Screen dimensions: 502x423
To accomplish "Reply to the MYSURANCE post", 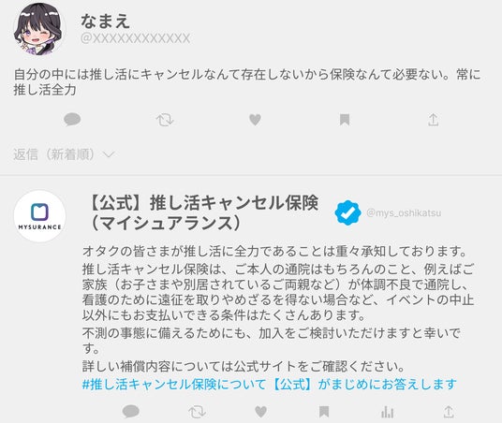I will pyautogui.click(x=130, y=412).
